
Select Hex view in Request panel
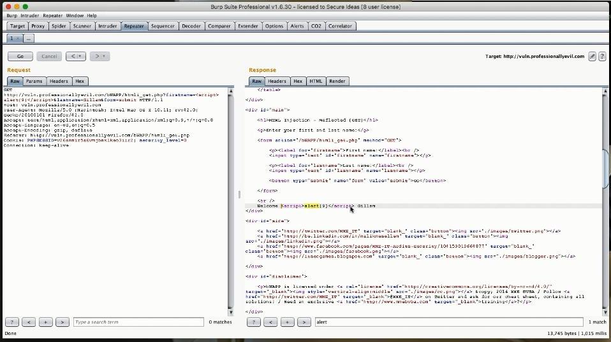80,82
